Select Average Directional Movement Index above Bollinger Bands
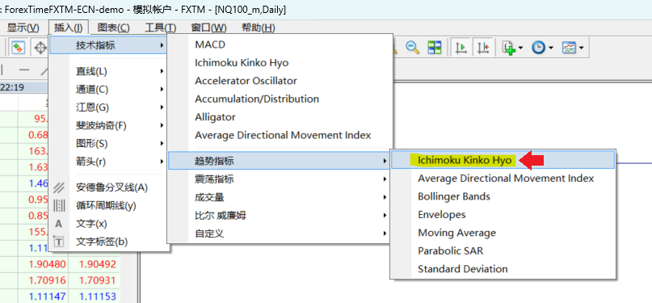 click(503, 179)
